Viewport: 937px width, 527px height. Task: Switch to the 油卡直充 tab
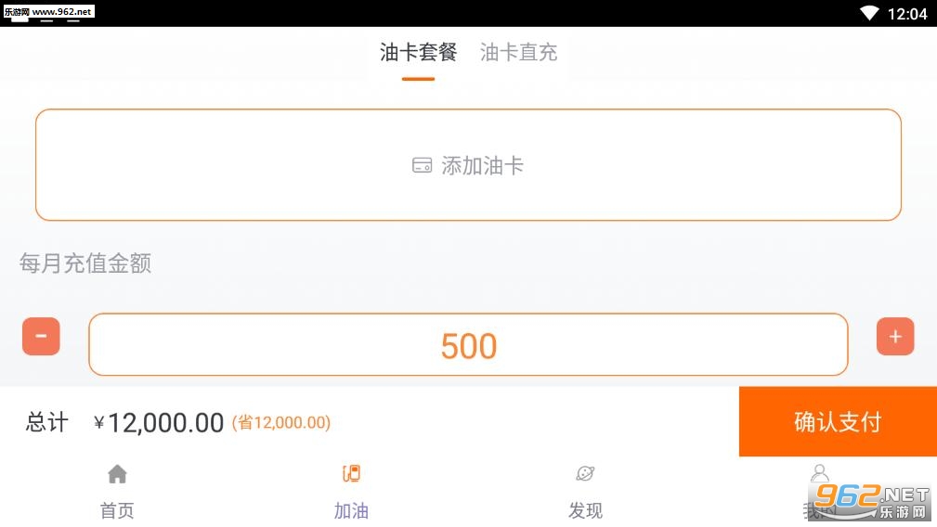[x=519, y=53]
